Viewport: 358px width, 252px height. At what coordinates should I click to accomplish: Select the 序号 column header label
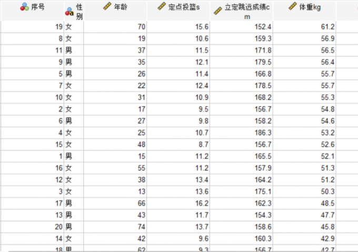38,7
